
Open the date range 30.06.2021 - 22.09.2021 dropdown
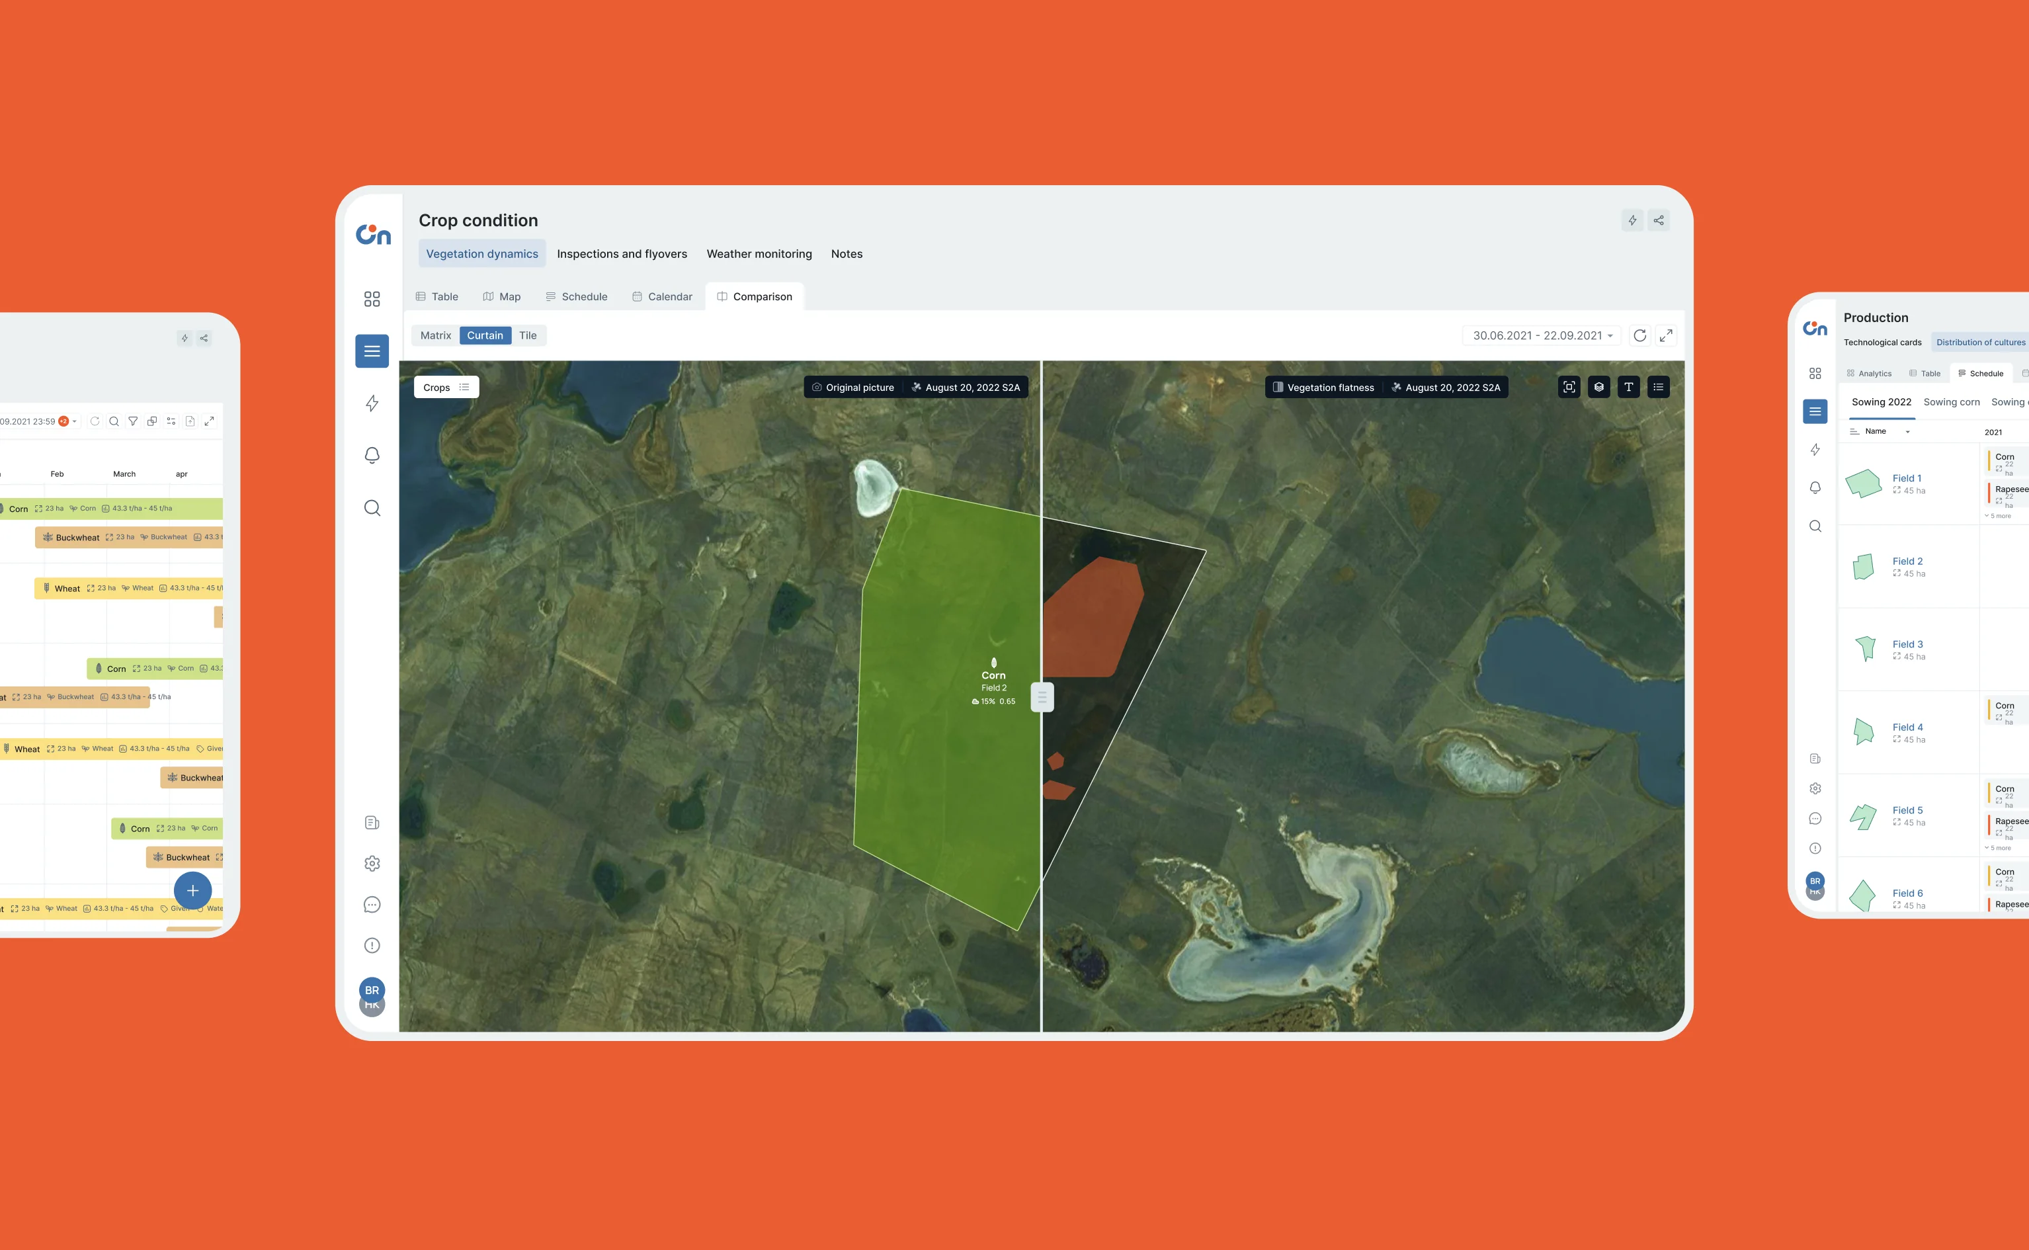[1542, 336]
